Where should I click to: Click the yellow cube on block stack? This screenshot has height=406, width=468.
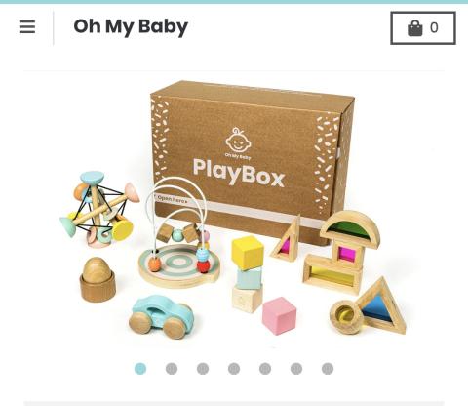click(248, 253)
